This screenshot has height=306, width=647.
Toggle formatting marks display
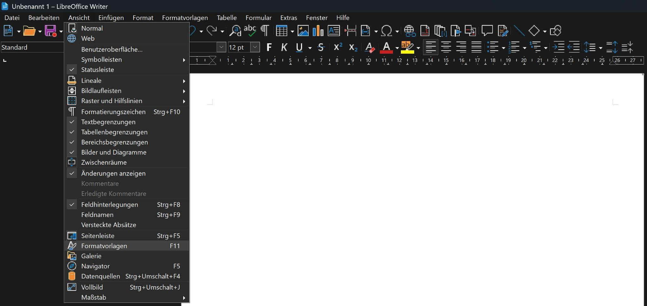tap(264, 31)
